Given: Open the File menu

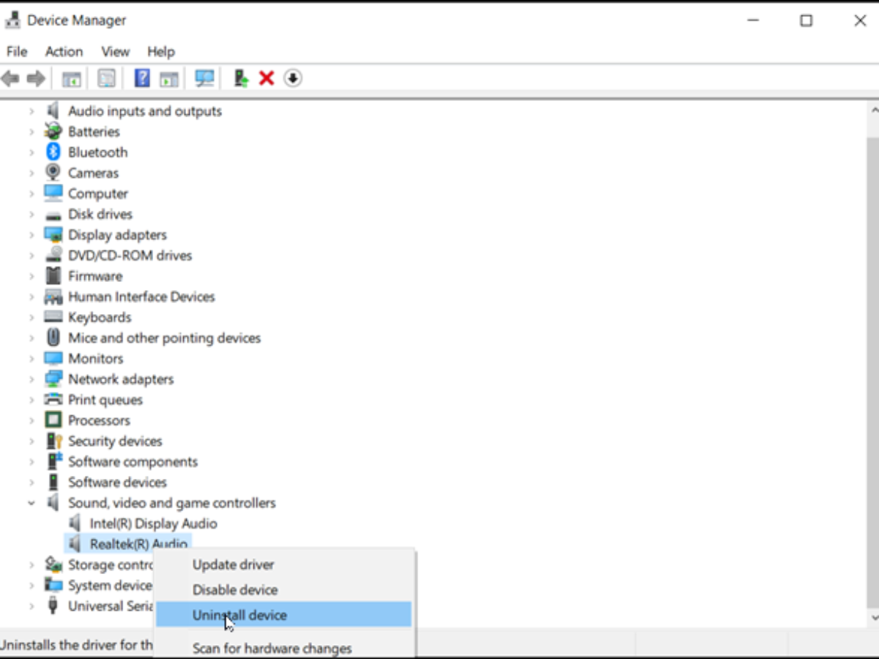Looking at the screenshot, I should click(17, 51).
